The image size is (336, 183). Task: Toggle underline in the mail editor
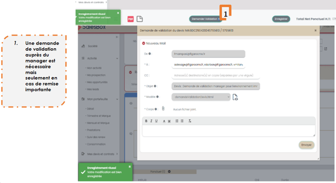pos(156,121)
